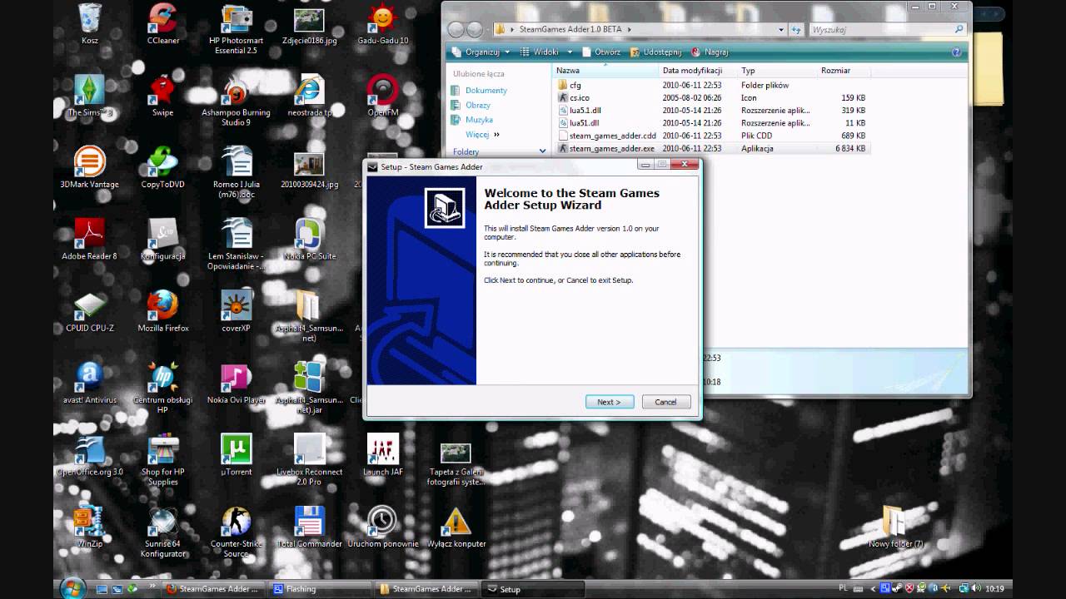This screenshot has width=1066, height=599.
Task: Open Ashampoo Burning Studio 9 icon
Action: pos(236,101)
